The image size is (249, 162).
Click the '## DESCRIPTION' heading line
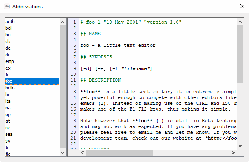point(101,80)
